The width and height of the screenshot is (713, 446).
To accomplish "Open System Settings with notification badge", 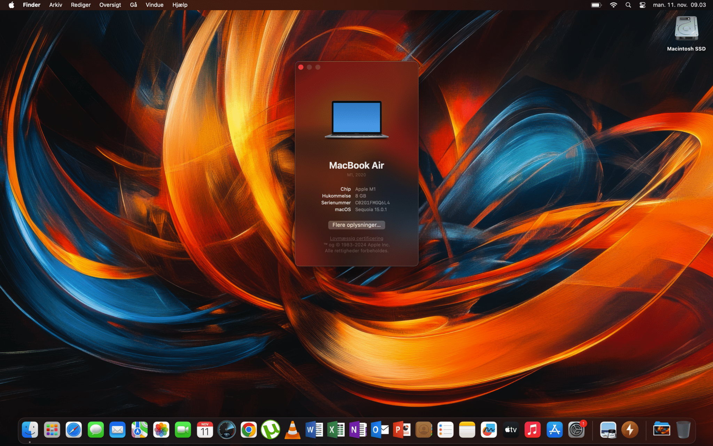I will tap(577, 430).
